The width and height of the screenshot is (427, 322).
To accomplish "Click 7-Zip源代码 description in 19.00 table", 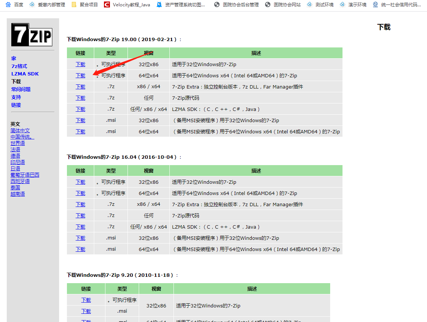I will pos(185,98).
